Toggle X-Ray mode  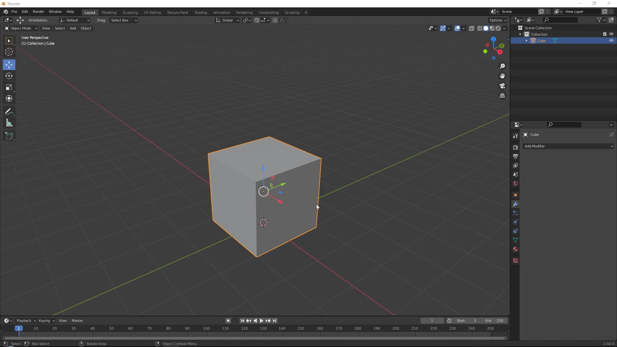tap(471, 28)
